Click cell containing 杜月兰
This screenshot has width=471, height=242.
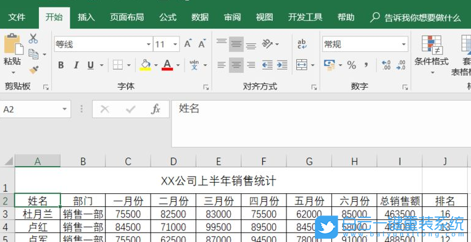pyautogui.click(x=38, y=214)
